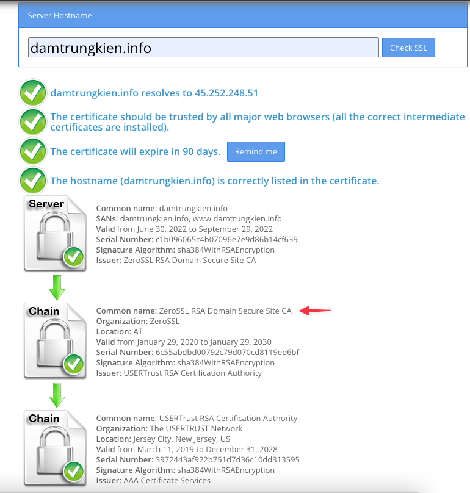Click the Check SSL button

(408, 48)
